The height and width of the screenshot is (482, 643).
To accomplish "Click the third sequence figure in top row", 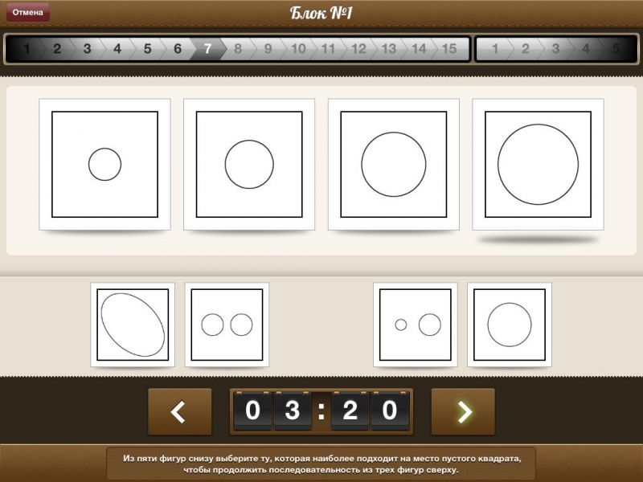I will 394,165.
